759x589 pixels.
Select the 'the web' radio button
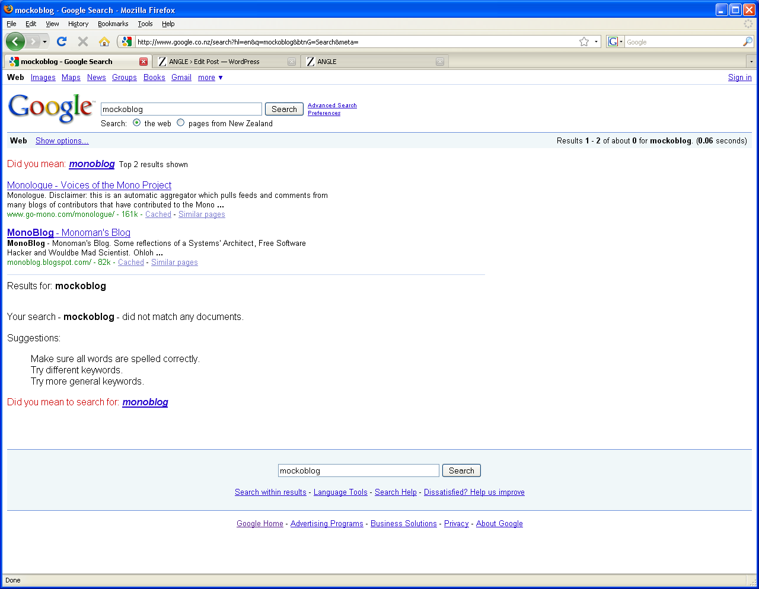coord(137,123)
